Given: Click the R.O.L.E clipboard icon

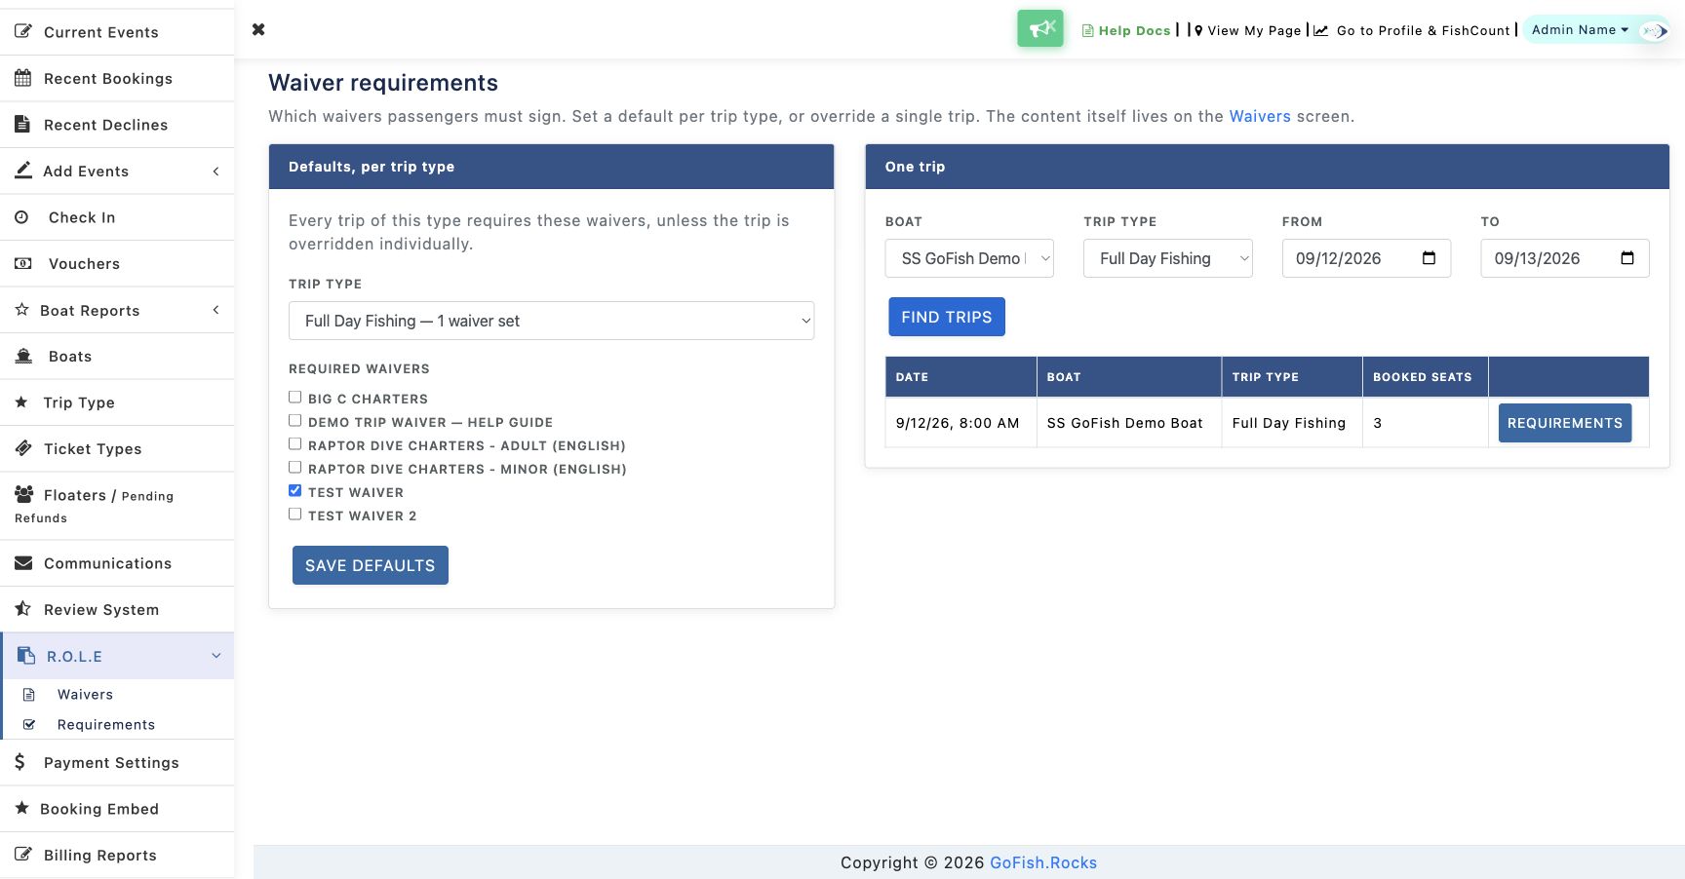Looking at the screenshot, I should 26,656.
